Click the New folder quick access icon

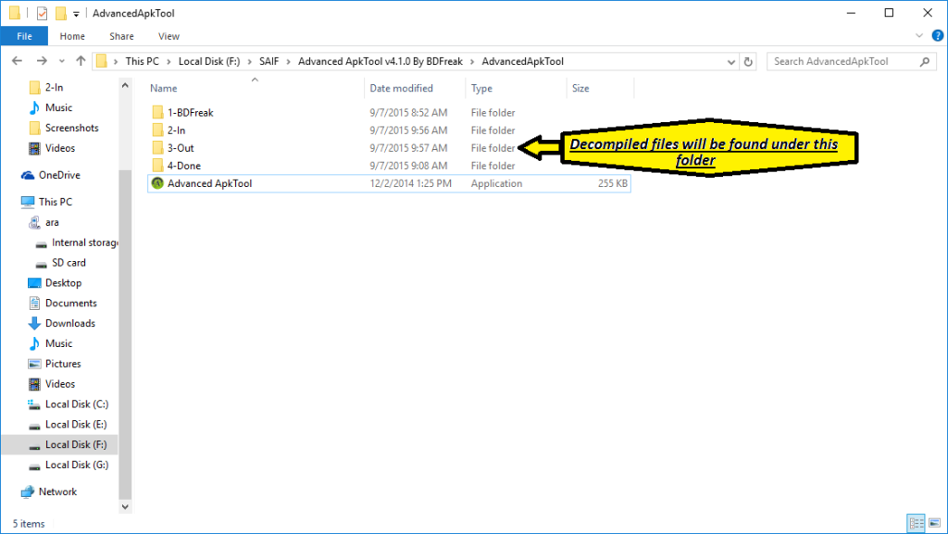(x=60, y=13)
